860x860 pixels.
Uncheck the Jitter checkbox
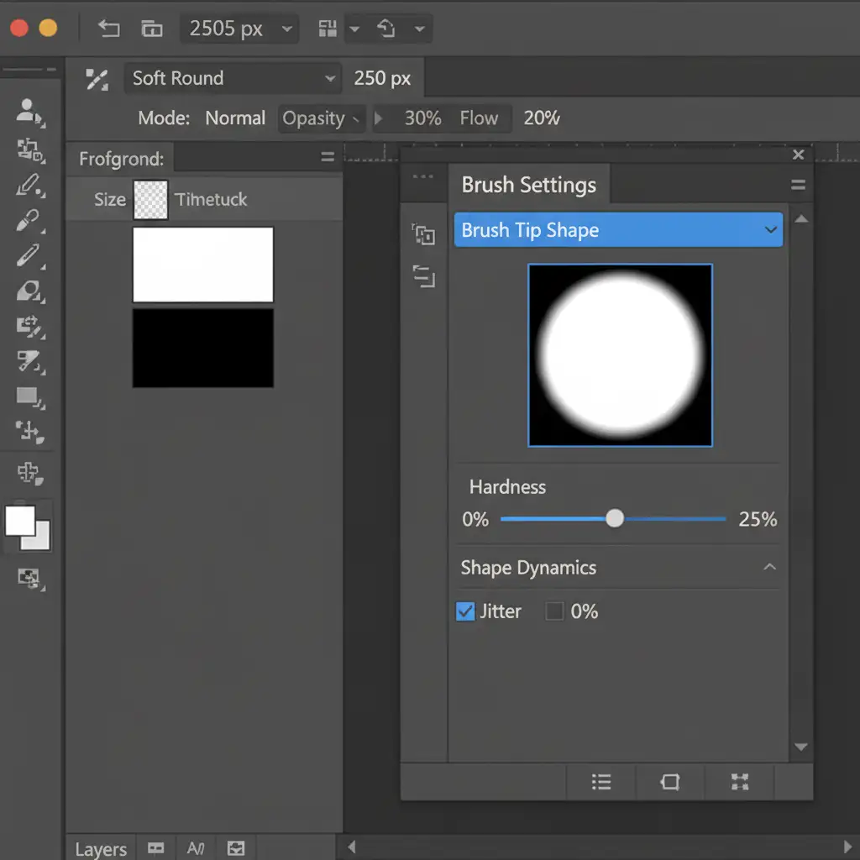465,611
